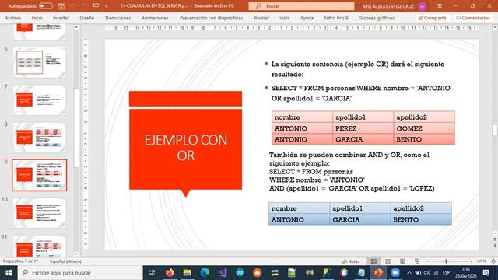Click the Buscar search box in title bar
This screenshot has width=498, height=280.
pyautogui.click(x=301, y=6)
